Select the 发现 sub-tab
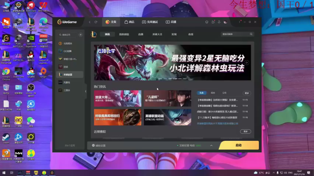The width and height of the screenshot is (314, 176). pos(174,34)
